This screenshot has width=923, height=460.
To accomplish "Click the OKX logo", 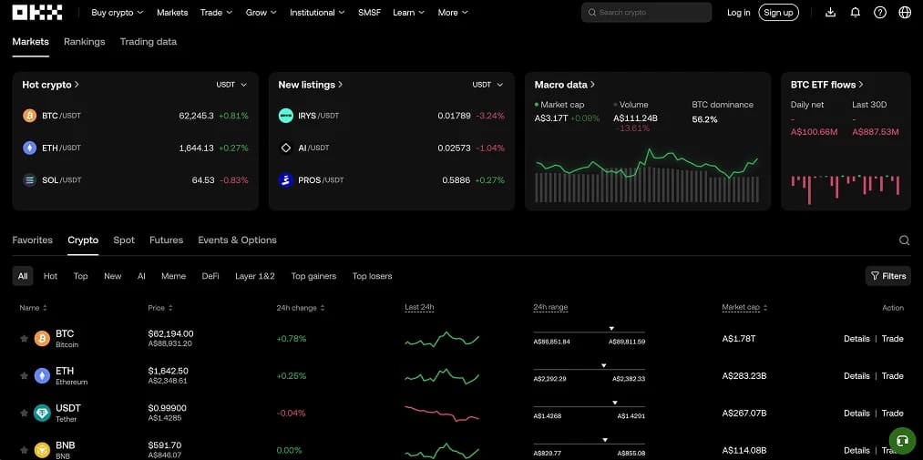I will click(x=37, y=13).
